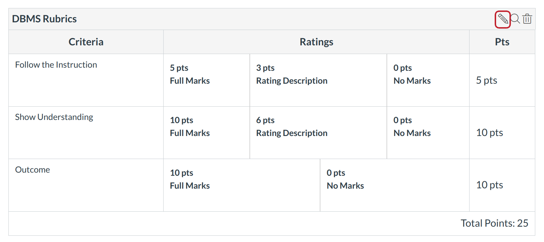Select the Outcome criterion
The width and height of the screenshot is (544, 242).
(x=33, y=170)
